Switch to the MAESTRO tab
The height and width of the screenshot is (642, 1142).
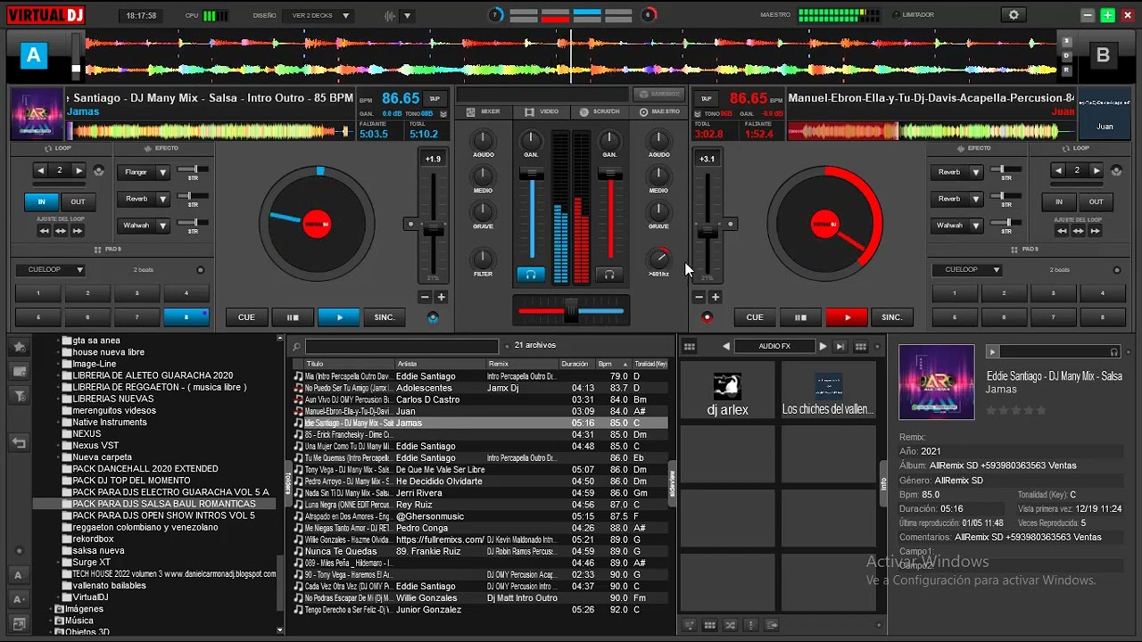point(660,111)
